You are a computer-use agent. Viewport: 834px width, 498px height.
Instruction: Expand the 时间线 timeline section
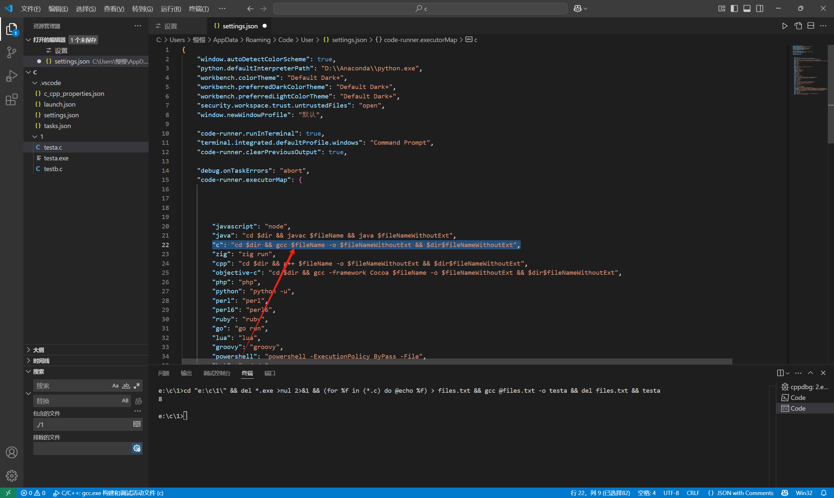(x=41, y=360)
